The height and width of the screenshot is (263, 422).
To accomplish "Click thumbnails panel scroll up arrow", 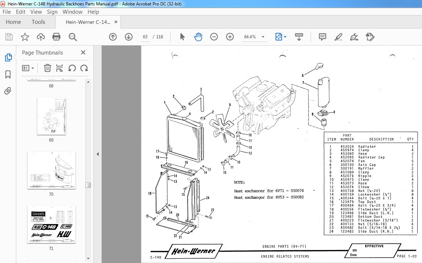I will pyautogui.click(x=88, y=82).
